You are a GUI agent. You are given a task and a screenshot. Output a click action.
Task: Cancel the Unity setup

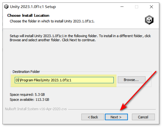[x=143, y=117]
